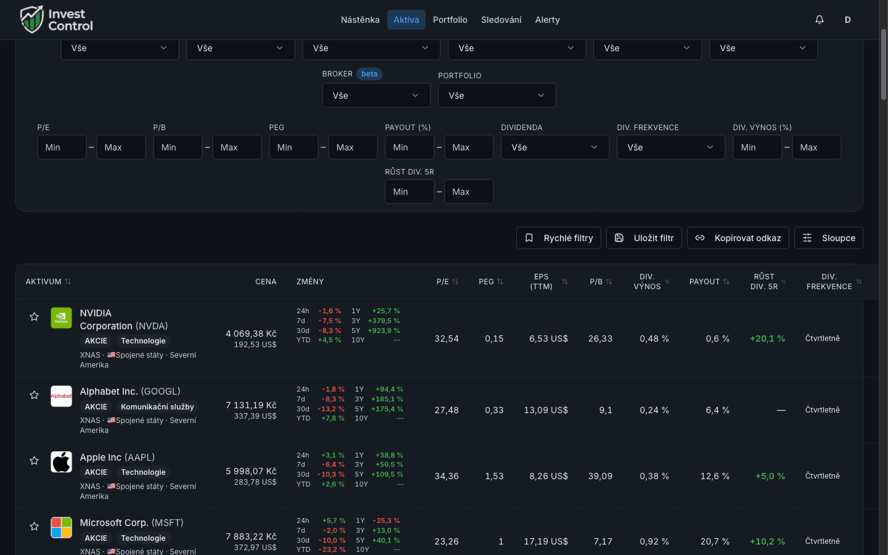The image size is (888, 555).
Task: Sort the table by DIV. VÝNOS
Action: point(651,282)
